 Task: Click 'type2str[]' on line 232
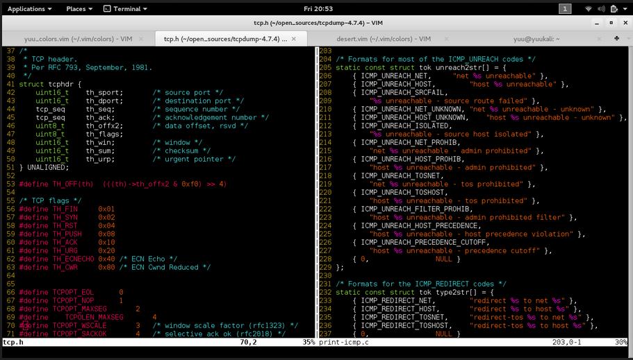pos(457,292)
